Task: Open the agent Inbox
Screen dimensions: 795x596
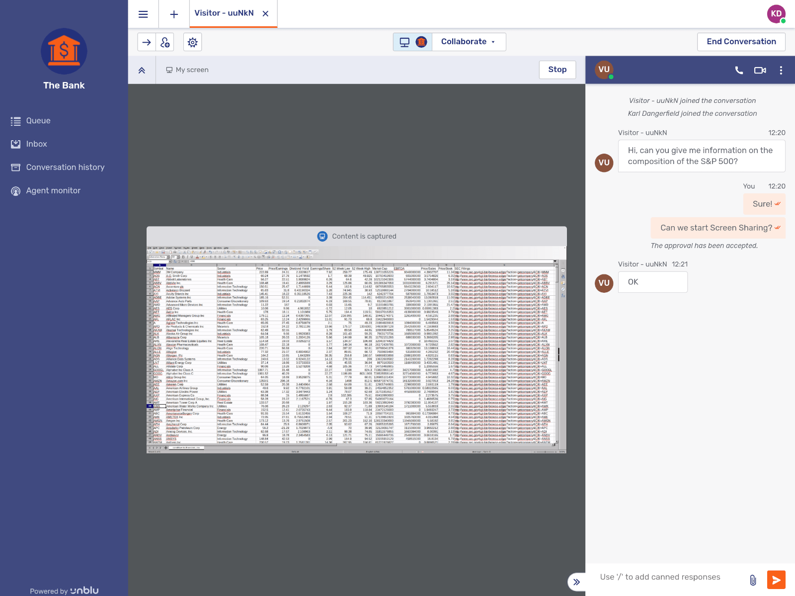Action: (36, 144)
